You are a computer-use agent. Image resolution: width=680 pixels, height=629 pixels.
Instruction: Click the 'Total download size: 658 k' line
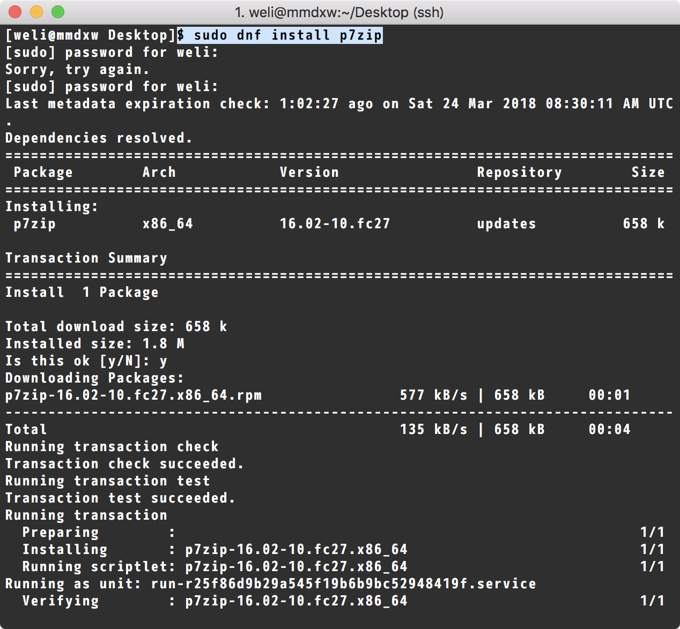click(116, 327)
